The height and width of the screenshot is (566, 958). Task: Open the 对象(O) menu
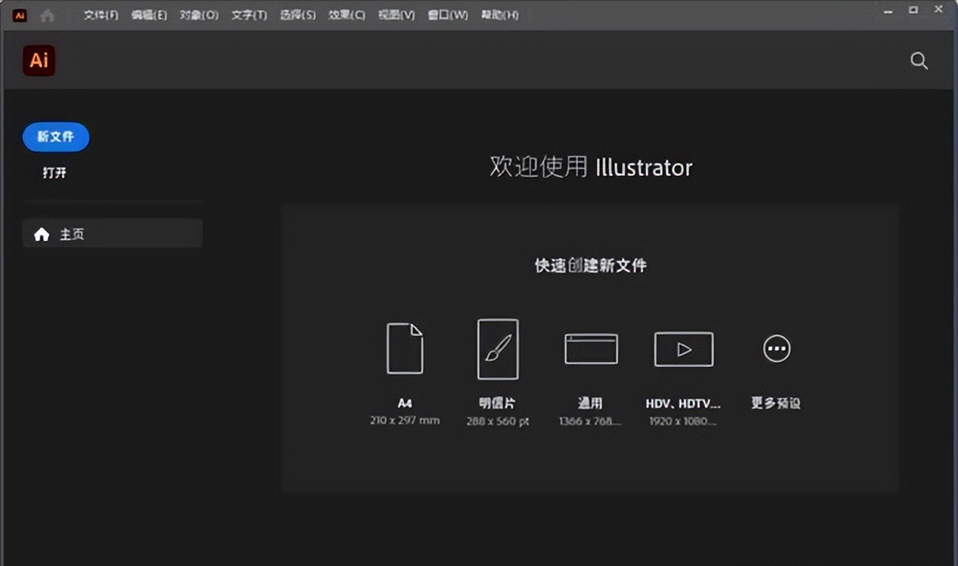click(199, 15)
